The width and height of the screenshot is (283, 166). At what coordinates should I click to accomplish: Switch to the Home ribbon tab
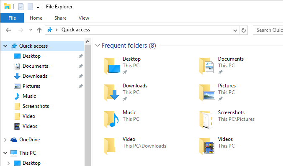[36, 18]
